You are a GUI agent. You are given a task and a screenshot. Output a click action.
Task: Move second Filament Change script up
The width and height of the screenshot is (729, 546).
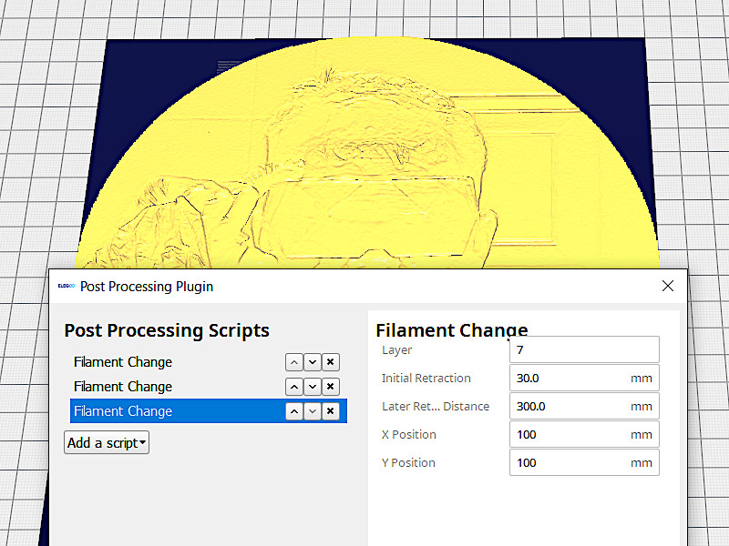coord(294,387)
